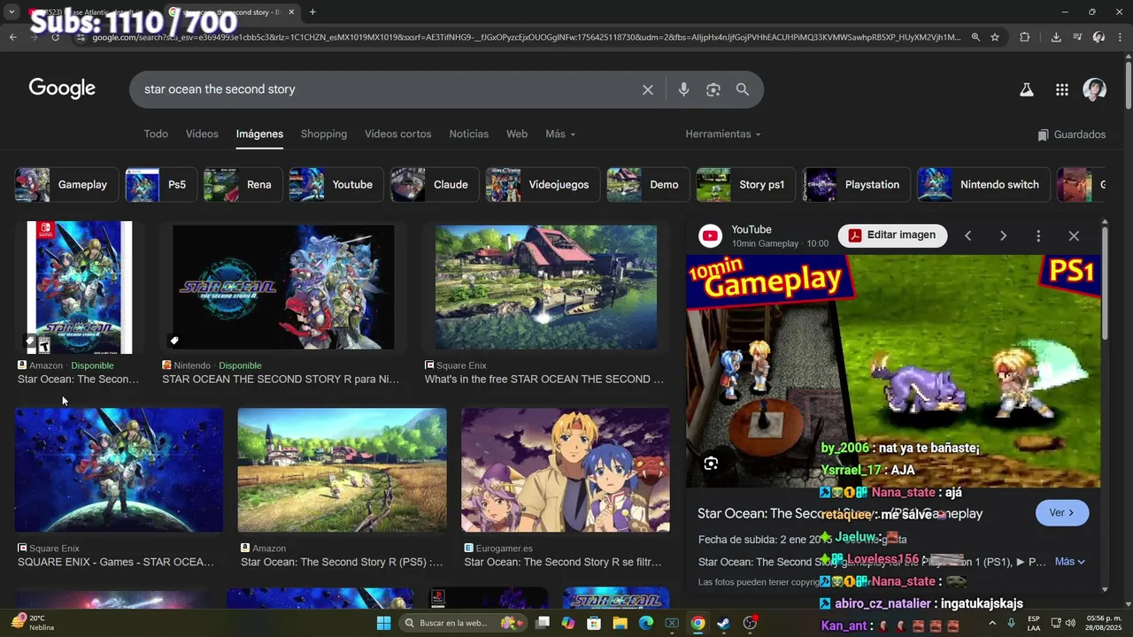1133x637 pixels.
Task: Switch to the Todo results tab
Action: 156,134
